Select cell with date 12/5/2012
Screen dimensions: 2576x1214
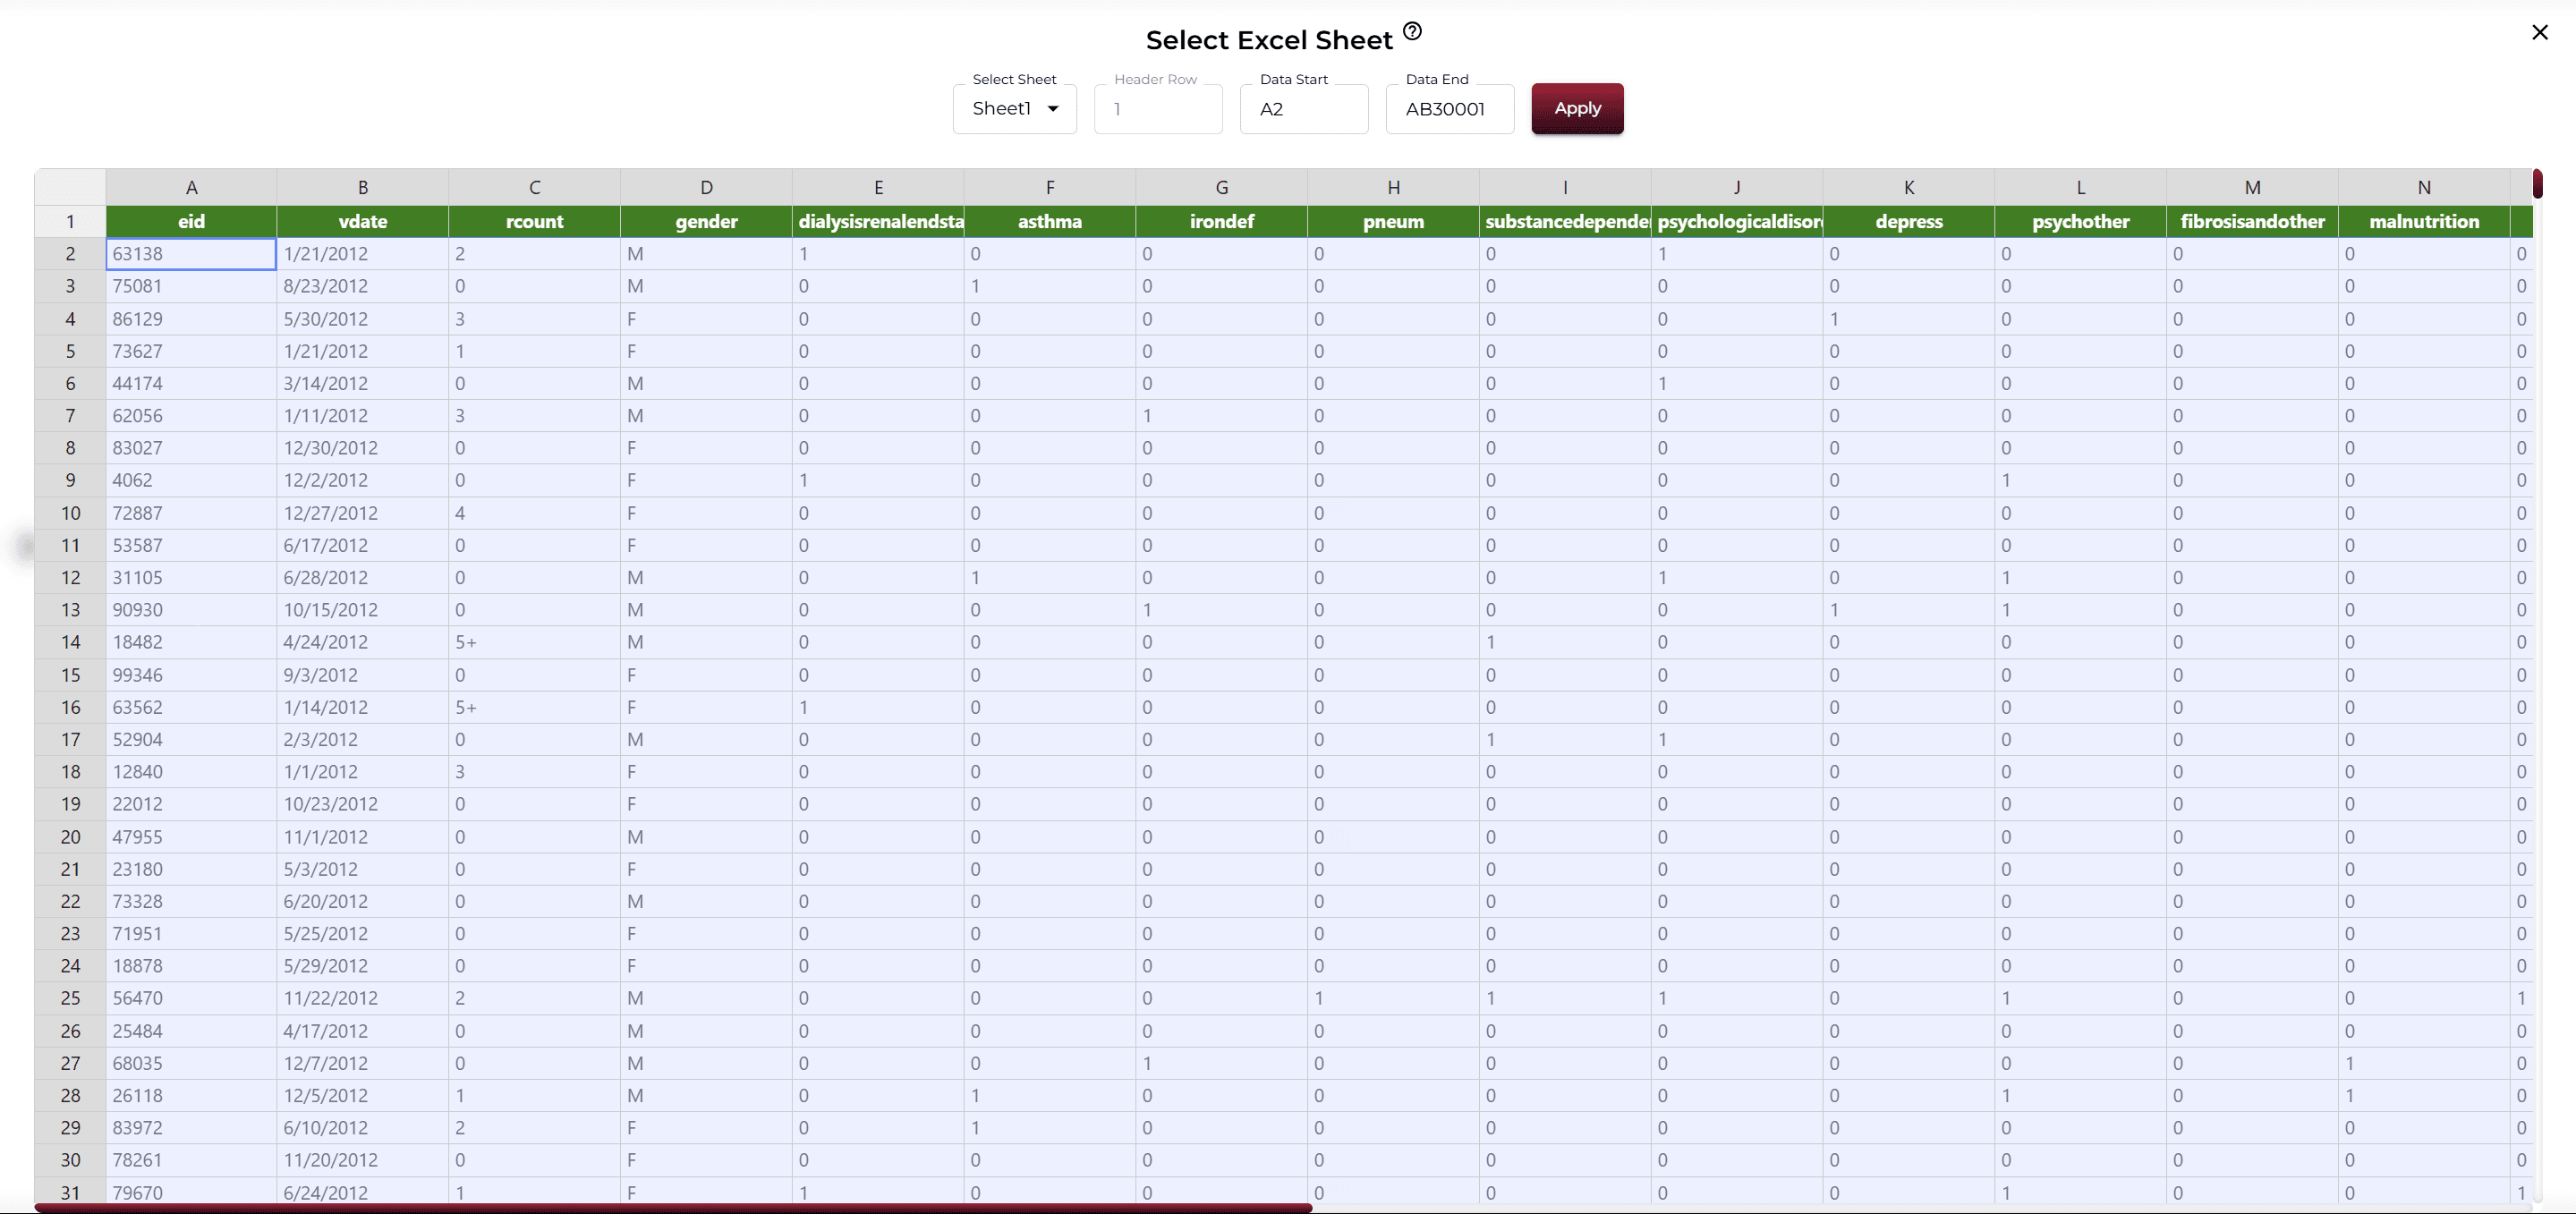click(363, 1095)
